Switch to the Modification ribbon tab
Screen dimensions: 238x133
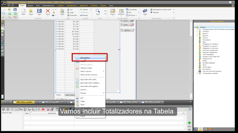point(72,6)
